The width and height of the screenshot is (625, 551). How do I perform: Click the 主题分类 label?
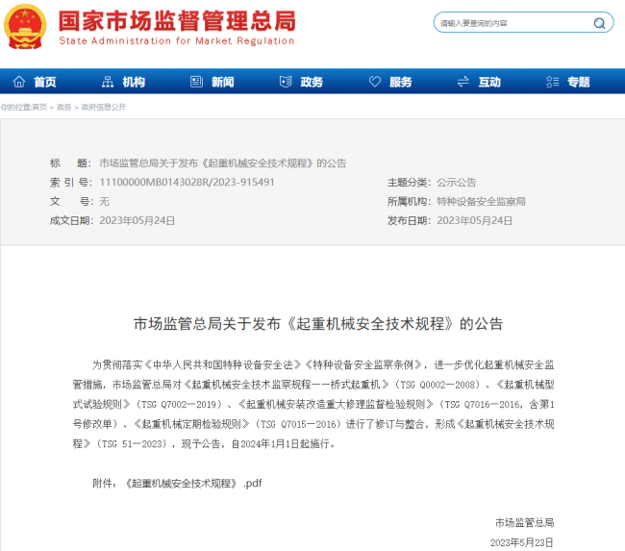[x=409, y=183]
